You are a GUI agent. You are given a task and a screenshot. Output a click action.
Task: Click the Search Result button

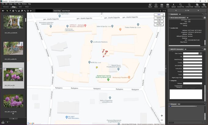tap(66, 11)
